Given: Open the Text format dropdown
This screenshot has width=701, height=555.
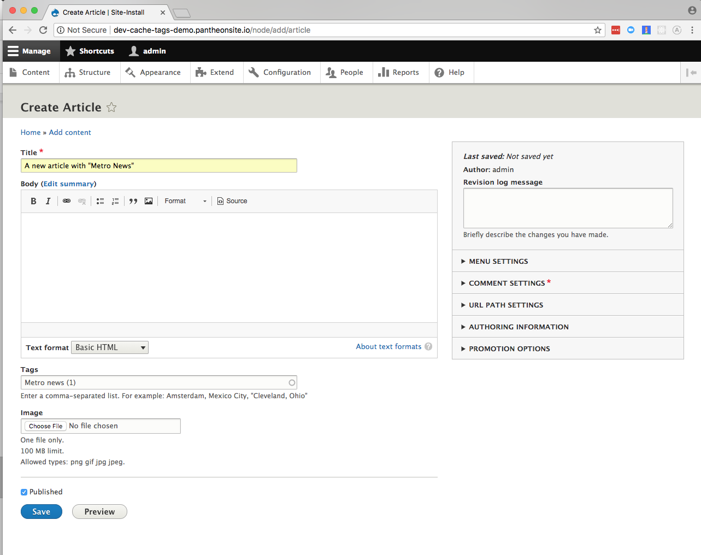Looking at the screenshot, I should click(x=109, y=347).
